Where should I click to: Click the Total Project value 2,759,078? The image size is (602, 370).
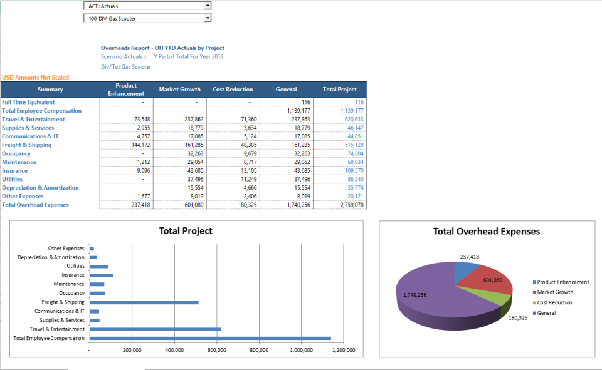352,205
